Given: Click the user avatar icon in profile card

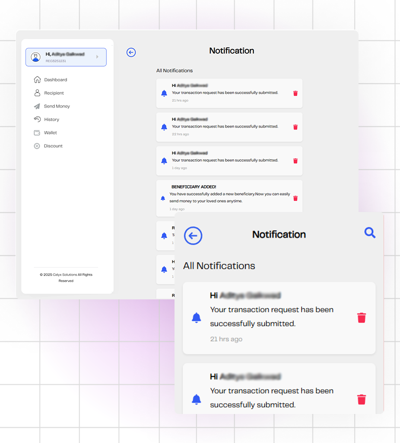Looking at the screenshot, I should coord(35,57).
